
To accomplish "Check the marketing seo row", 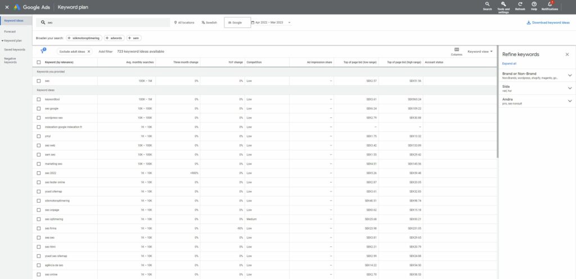I will [x=39, y=164].
